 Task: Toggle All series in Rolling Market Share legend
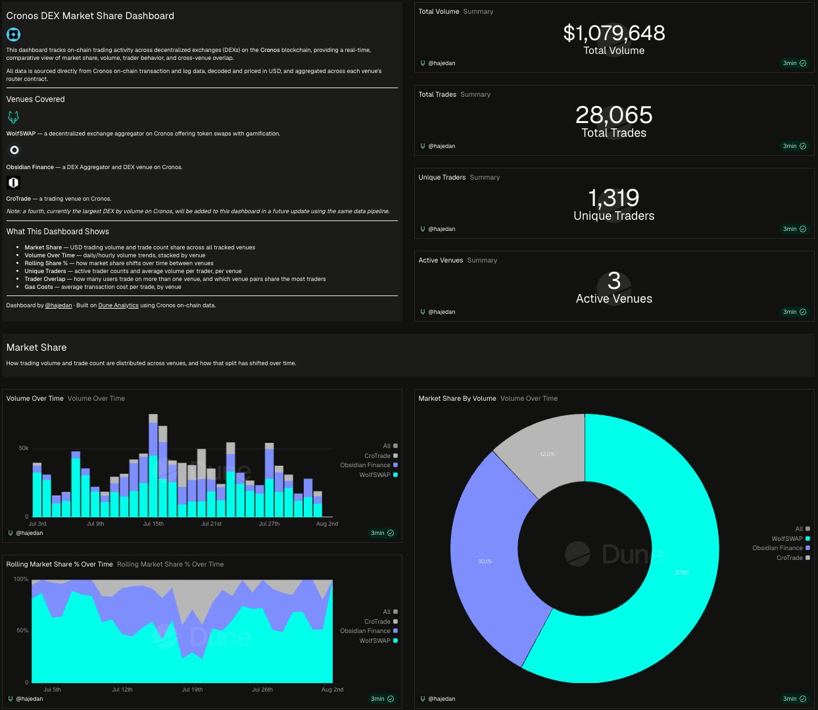[390, 612]
